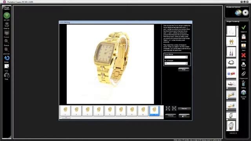Viewport: 251px width, 141px height.
Task: Open the No. of Images dropdown
Action: 176,63
